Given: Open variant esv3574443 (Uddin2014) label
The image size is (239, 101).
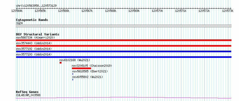Looking at the screenshot, I should tap(34, 43).
